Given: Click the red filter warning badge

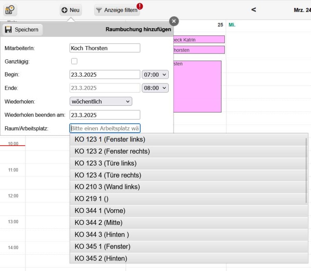Looking at the screenshot, I should [x=140, y=6].
